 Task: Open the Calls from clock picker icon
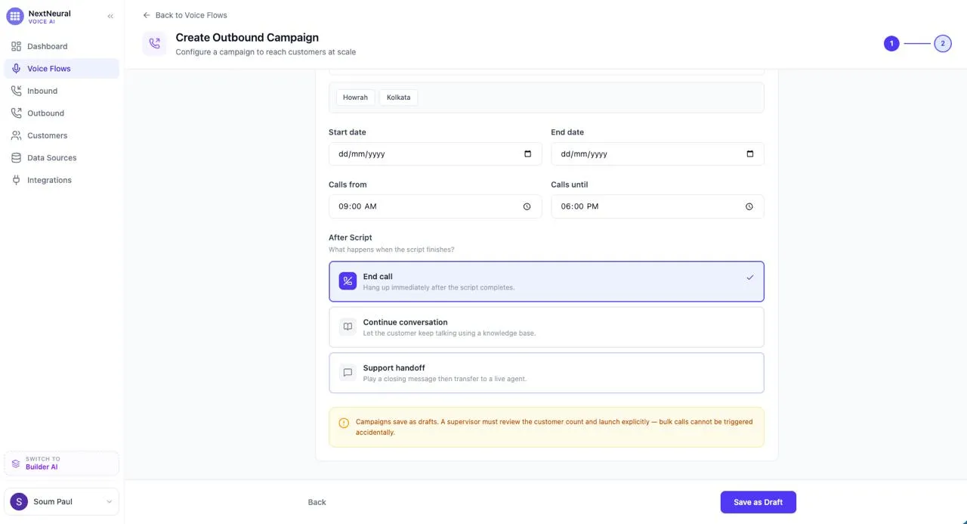pyautogui.click(x=527, y=206)
